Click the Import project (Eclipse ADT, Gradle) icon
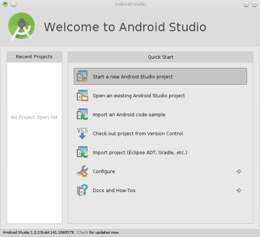260x237 pixels. click(82, 152)
